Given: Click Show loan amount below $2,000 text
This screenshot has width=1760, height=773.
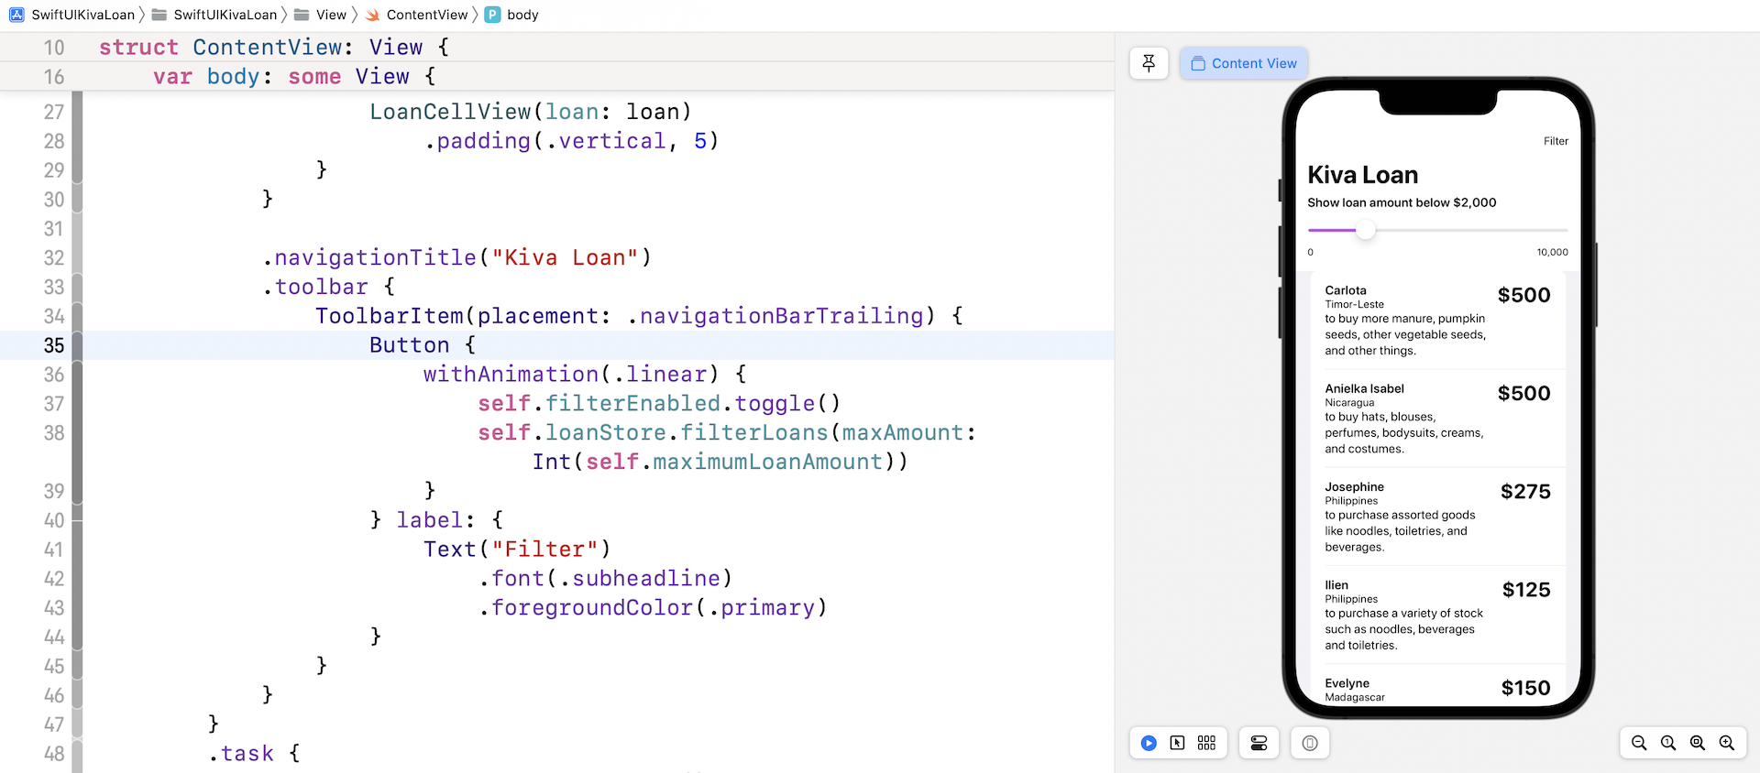Looking at the screenshot, I should (x=1402, y=202).
